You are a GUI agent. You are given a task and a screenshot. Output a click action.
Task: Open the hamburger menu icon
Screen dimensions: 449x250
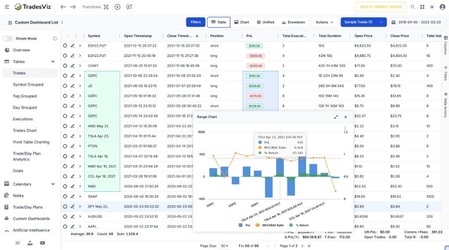tap(7, 7)
